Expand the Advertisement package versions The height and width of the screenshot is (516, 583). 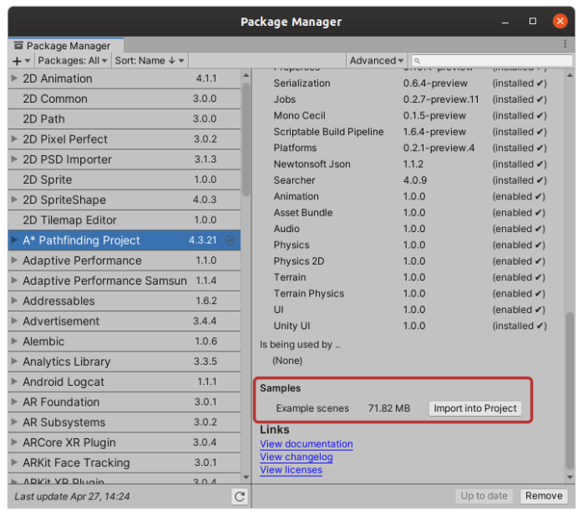(14, 321)
